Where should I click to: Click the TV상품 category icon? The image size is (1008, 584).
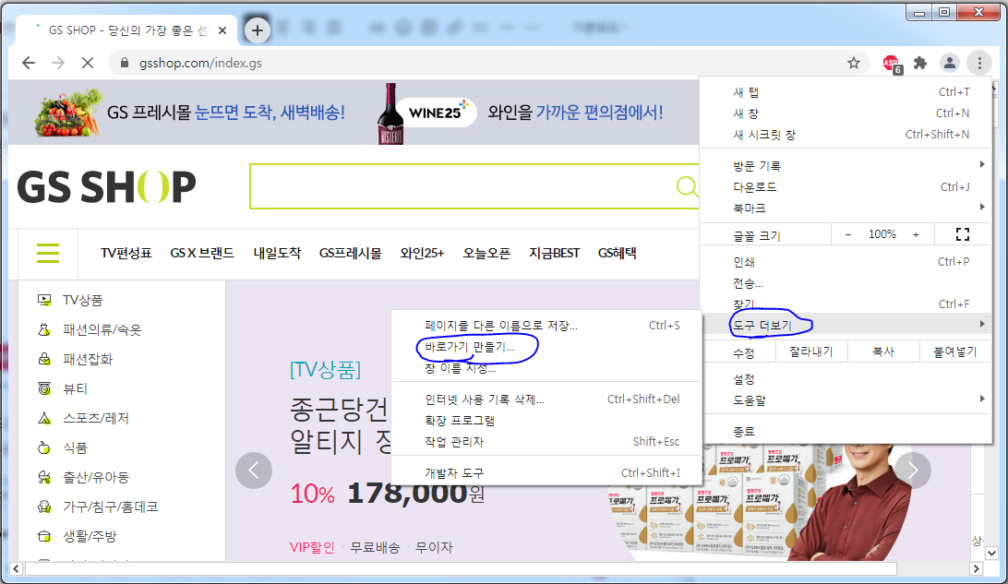[x=44, y=300]
